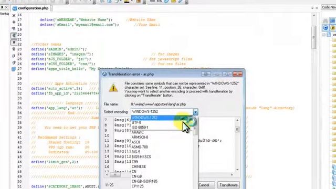Click the gutter icon beside line 17
The width and height of the screenshot is (336, 189).
(x=14, y=22)
